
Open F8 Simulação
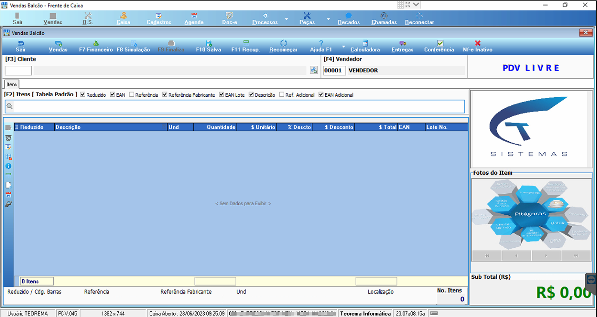pyautogui.click(x=133, y=46)
